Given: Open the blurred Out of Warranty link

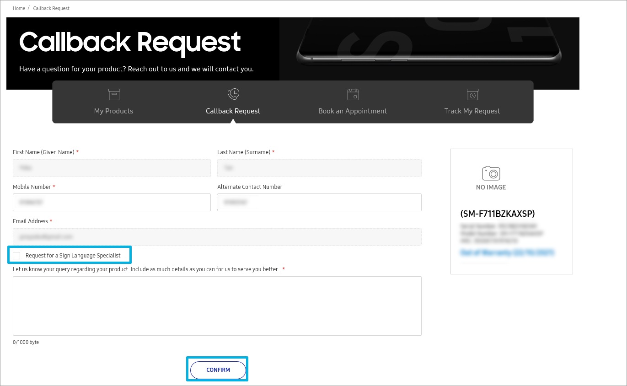Looking at the screenshot, I should 507,252.
